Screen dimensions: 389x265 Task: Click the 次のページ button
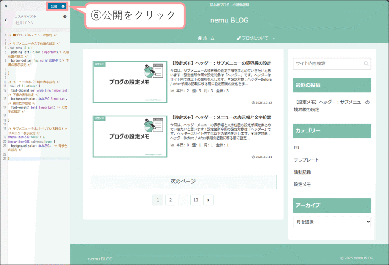pyautogui.click(x=183, y=182)
